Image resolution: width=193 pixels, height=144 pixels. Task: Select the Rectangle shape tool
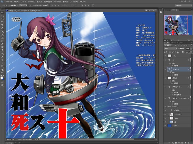tap(2, 66)
